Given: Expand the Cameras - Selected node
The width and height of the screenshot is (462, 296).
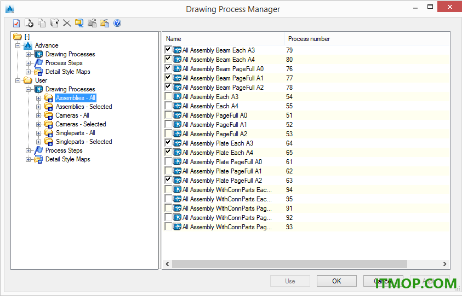Looking at the screenshot, I should click(x=38, y=124).
